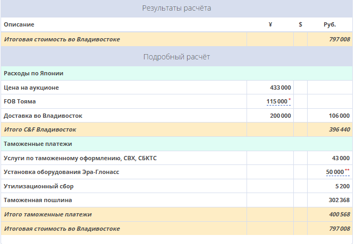Image resolution: width=356 pixels, height=244 pixels.
Task: Click delivery ruble value 106 000
Action: pyautogui.click(x=339, y=116)
